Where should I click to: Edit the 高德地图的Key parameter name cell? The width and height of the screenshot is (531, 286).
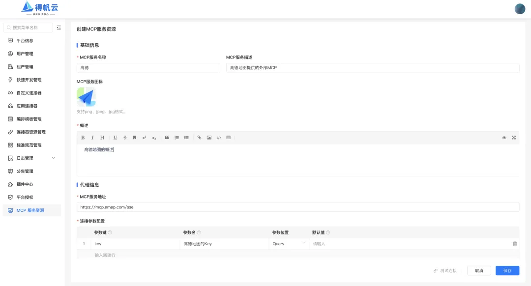point(224,244)
